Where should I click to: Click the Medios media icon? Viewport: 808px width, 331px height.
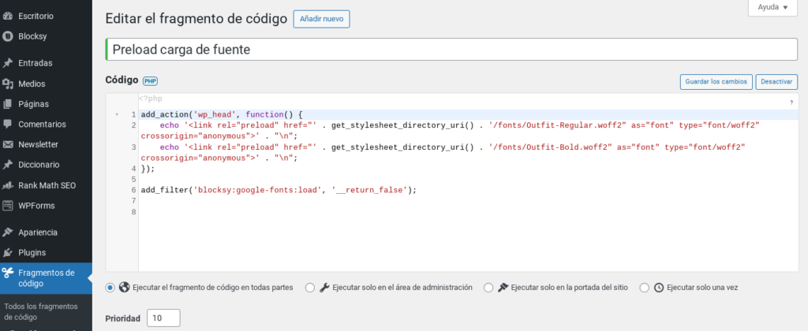(7, 84)
